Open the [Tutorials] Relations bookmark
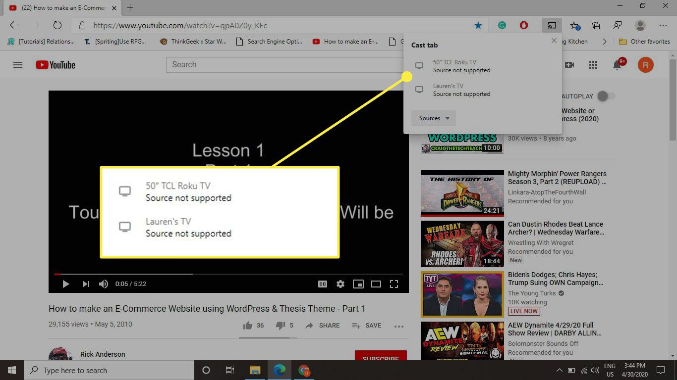The image size is (677, 380). pyautogui.click(x=41, y=42)
